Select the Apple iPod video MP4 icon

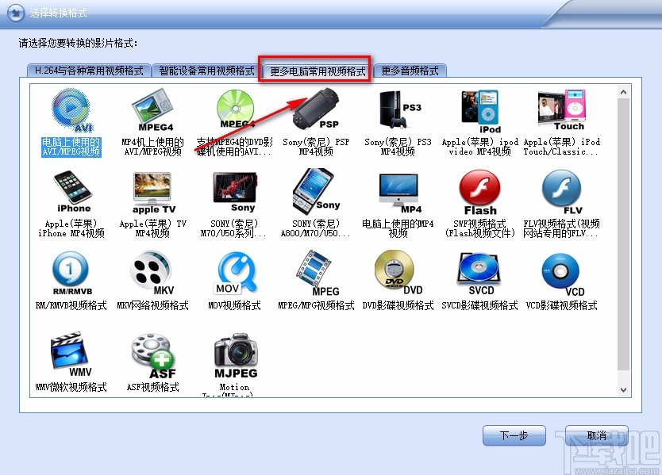481,111
